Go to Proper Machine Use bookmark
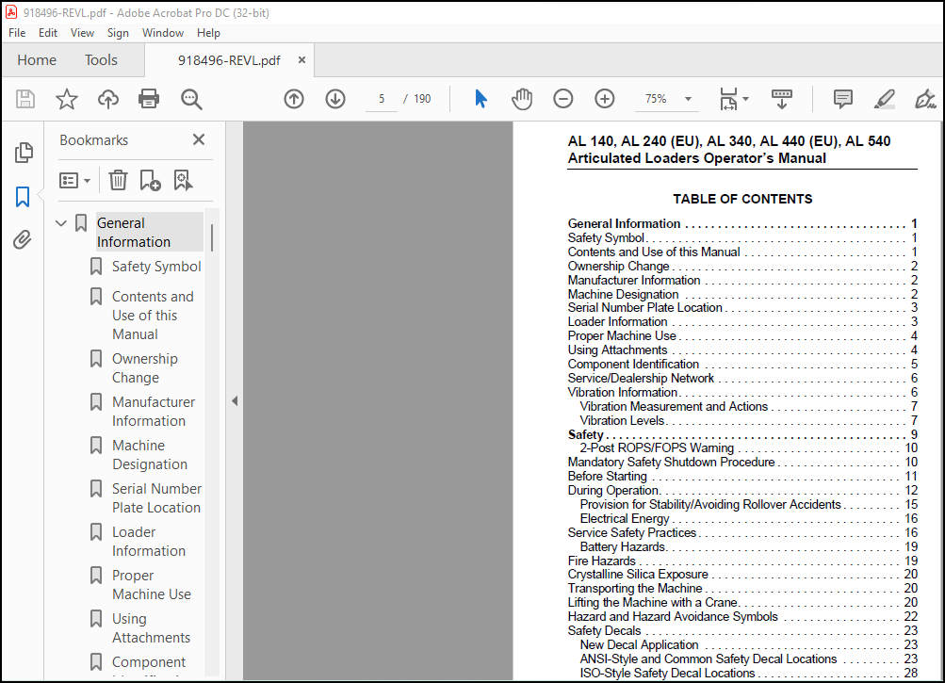 pyautogui.click(x=152, y=585)
